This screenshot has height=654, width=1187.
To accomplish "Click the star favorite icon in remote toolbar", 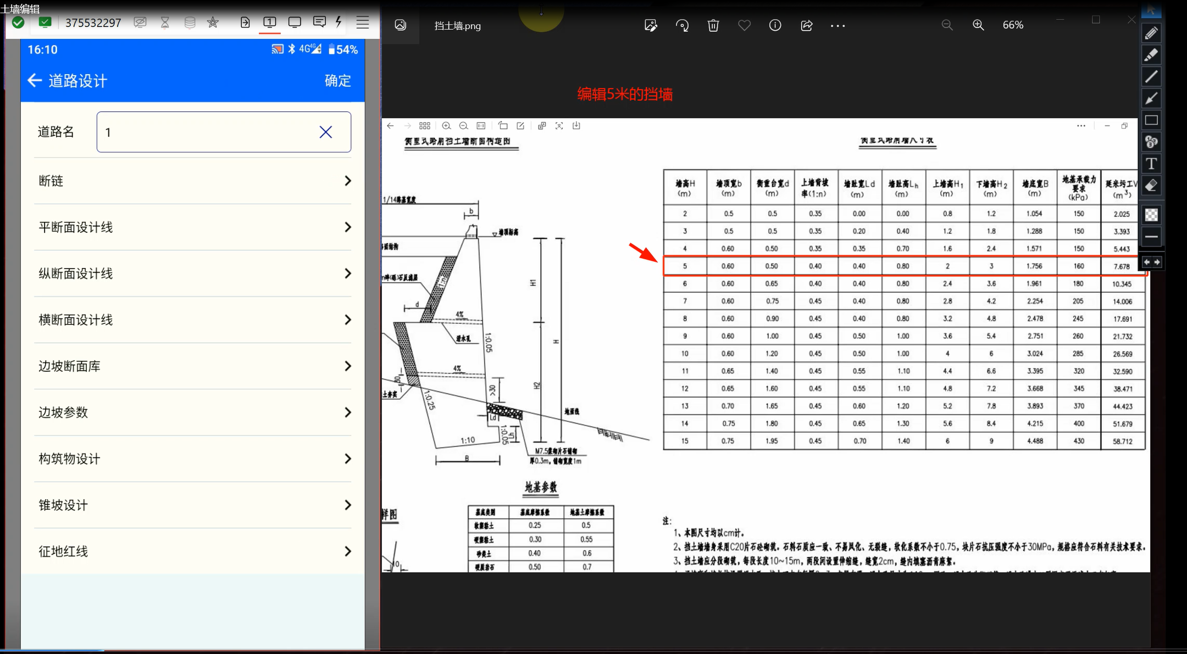I will tap(213, 23).
